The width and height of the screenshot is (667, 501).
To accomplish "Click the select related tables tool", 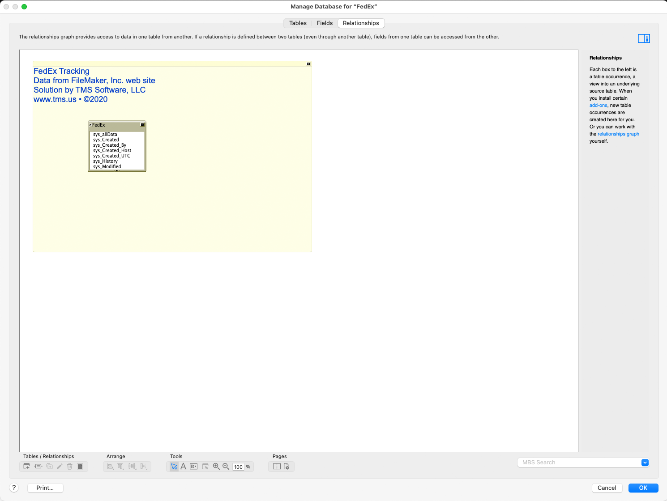I will pyautogui.click(x=205, y=467).
